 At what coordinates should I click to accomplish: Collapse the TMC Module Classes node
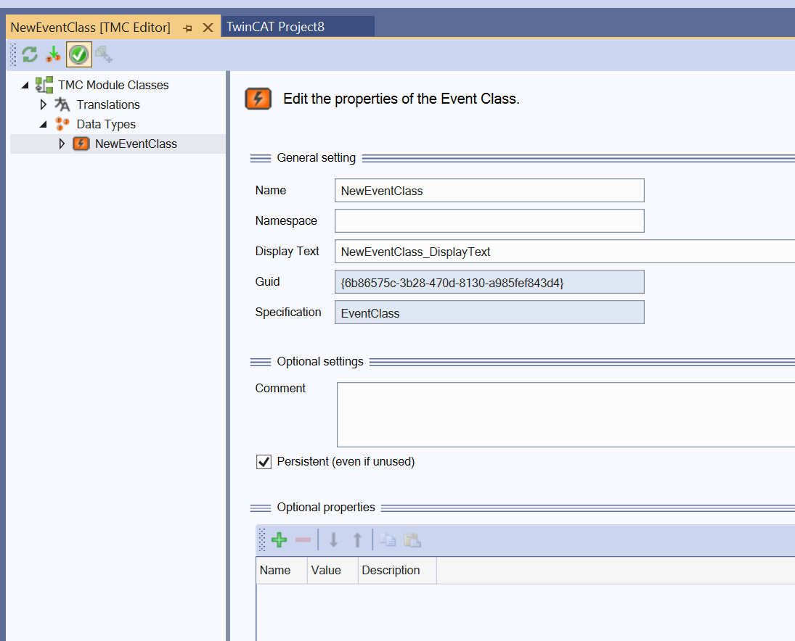[x=25, y=85]
